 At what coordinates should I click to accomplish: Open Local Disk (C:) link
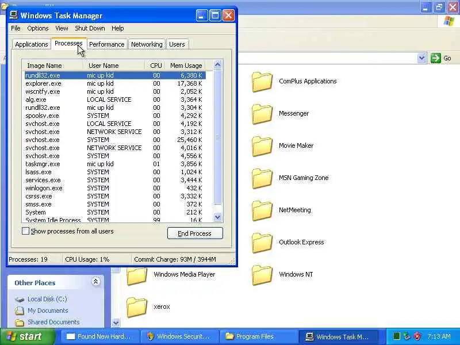pos(47,299)
